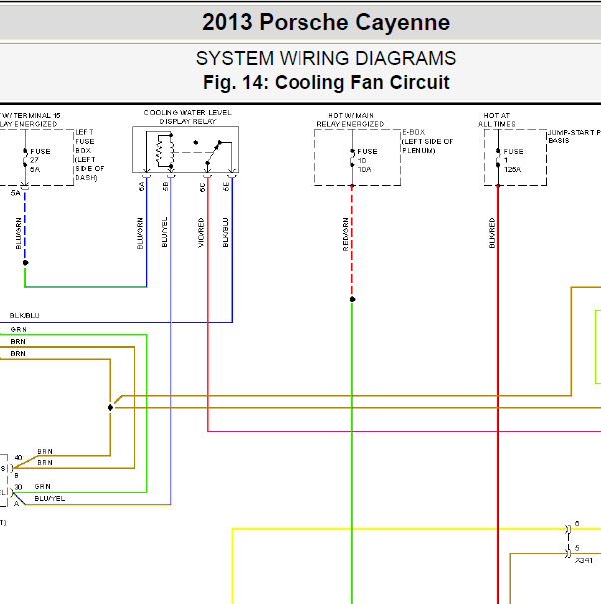
Task: Click the 'FUSE 27 5A' text
Action: (40, 160)
